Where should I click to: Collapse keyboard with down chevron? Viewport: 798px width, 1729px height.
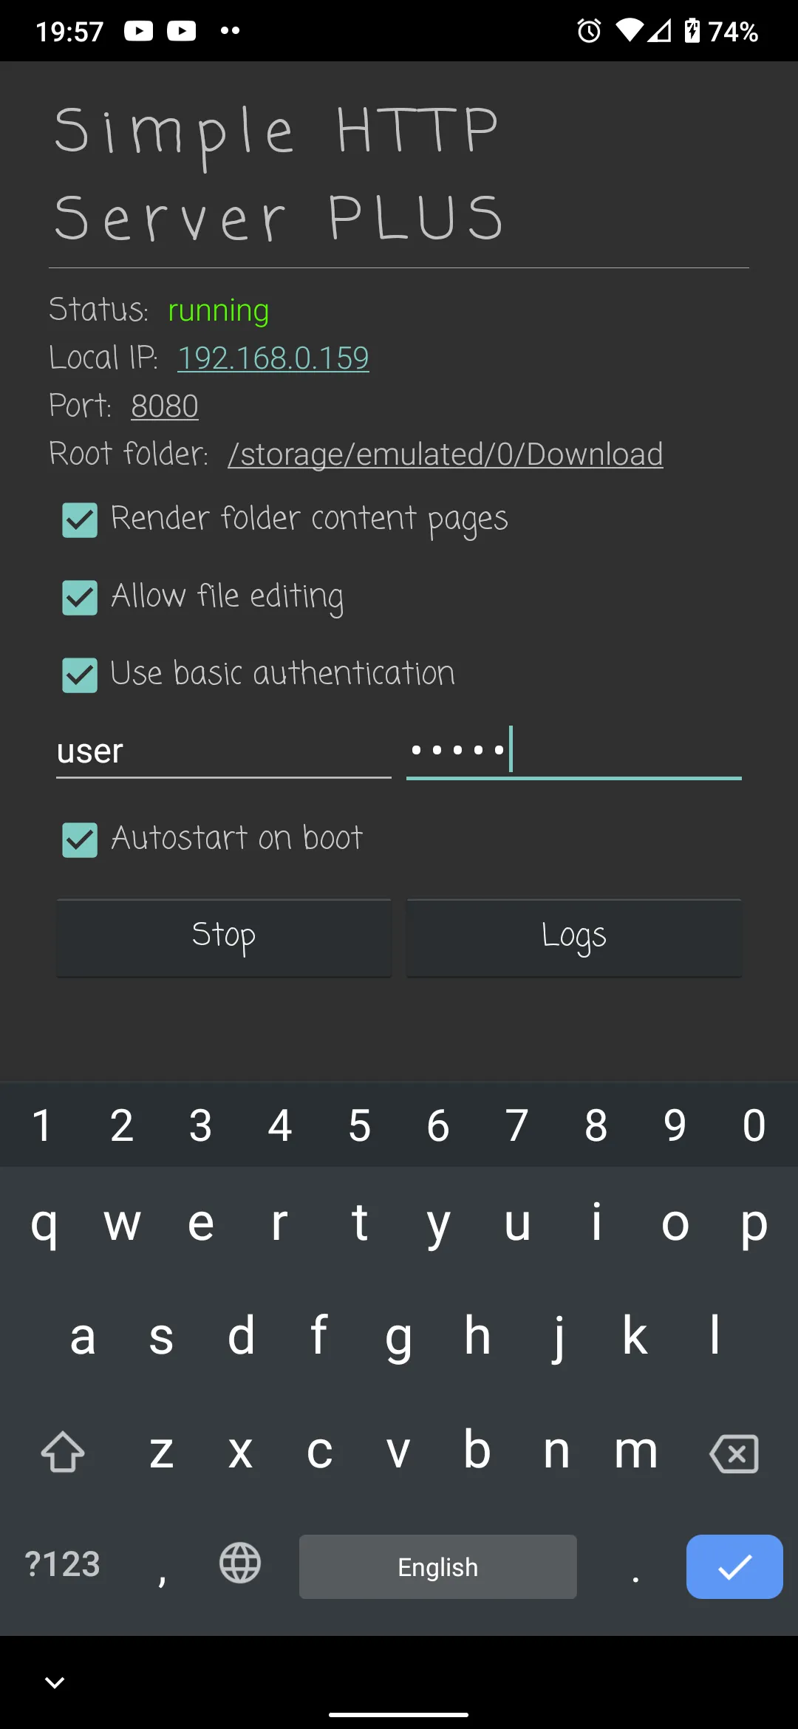[55, 1682]
